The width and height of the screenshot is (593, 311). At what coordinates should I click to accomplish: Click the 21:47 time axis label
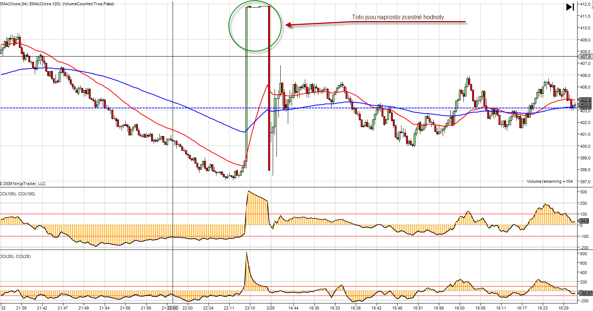pyautogui.click(x=63, y=308)
